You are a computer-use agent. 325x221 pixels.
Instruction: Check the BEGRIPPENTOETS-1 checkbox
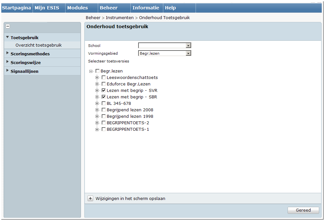(104, 129)
